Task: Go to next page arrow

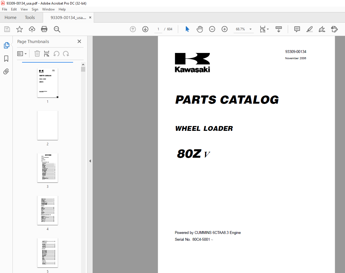Action: pos(145,29)
